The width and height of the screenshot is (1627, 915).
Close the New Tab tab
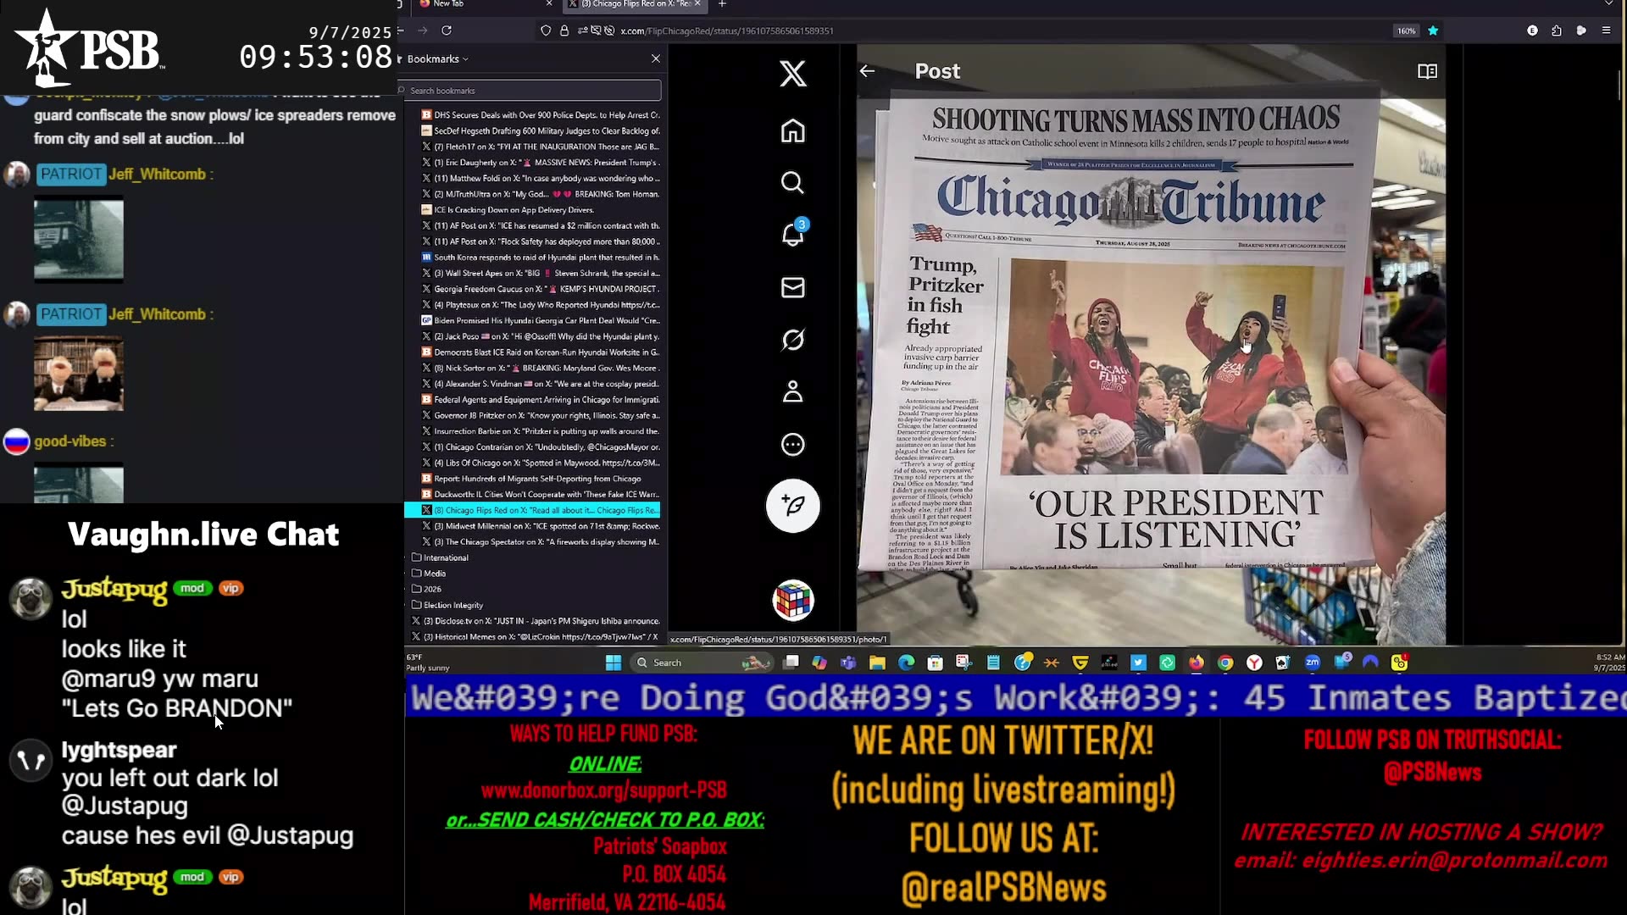549,4
